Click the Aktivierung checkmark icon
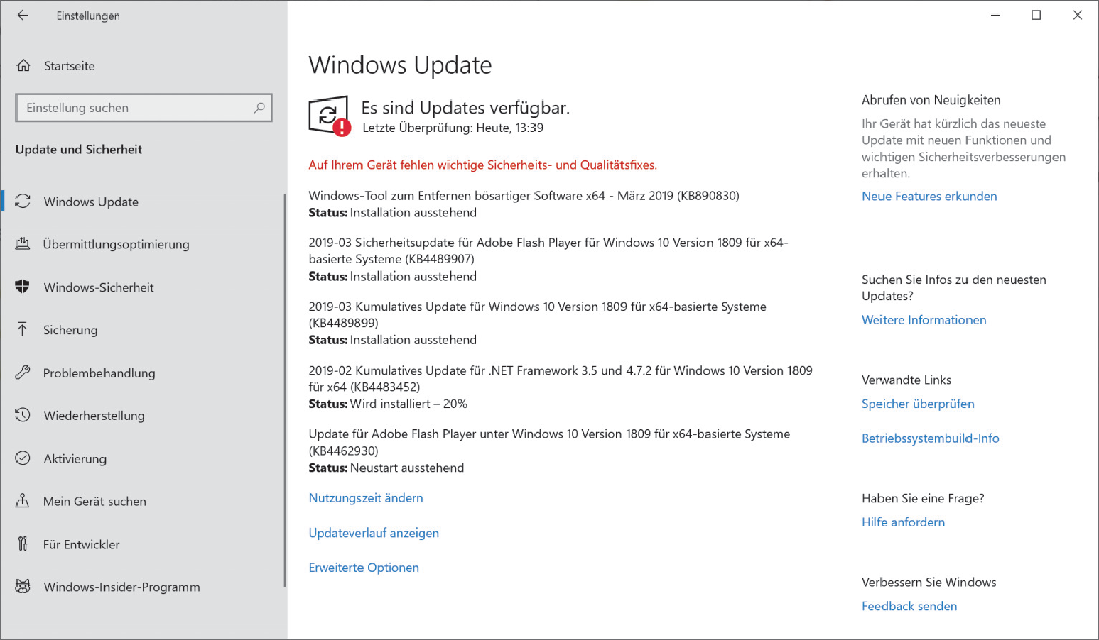 pyautogui.click(x=23, y=458)
